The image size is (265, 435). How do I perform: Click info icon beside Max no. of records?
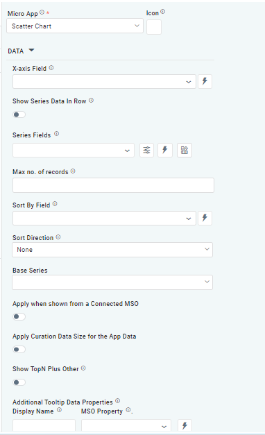pos(73,171)
